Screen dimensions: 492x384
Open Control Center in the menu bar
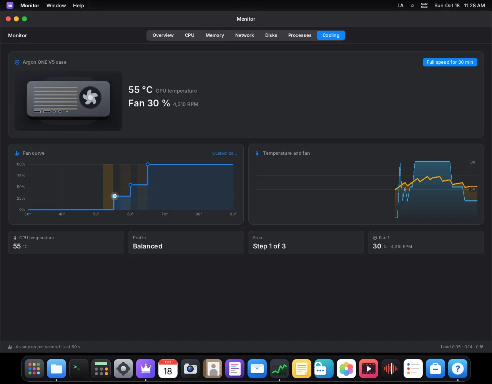pyautogui.click(x=424, y=6)
